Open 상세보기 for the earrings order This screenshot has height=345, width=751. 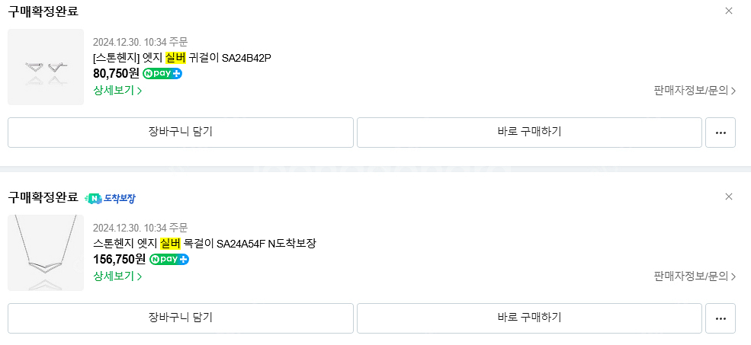coord(117,91)
